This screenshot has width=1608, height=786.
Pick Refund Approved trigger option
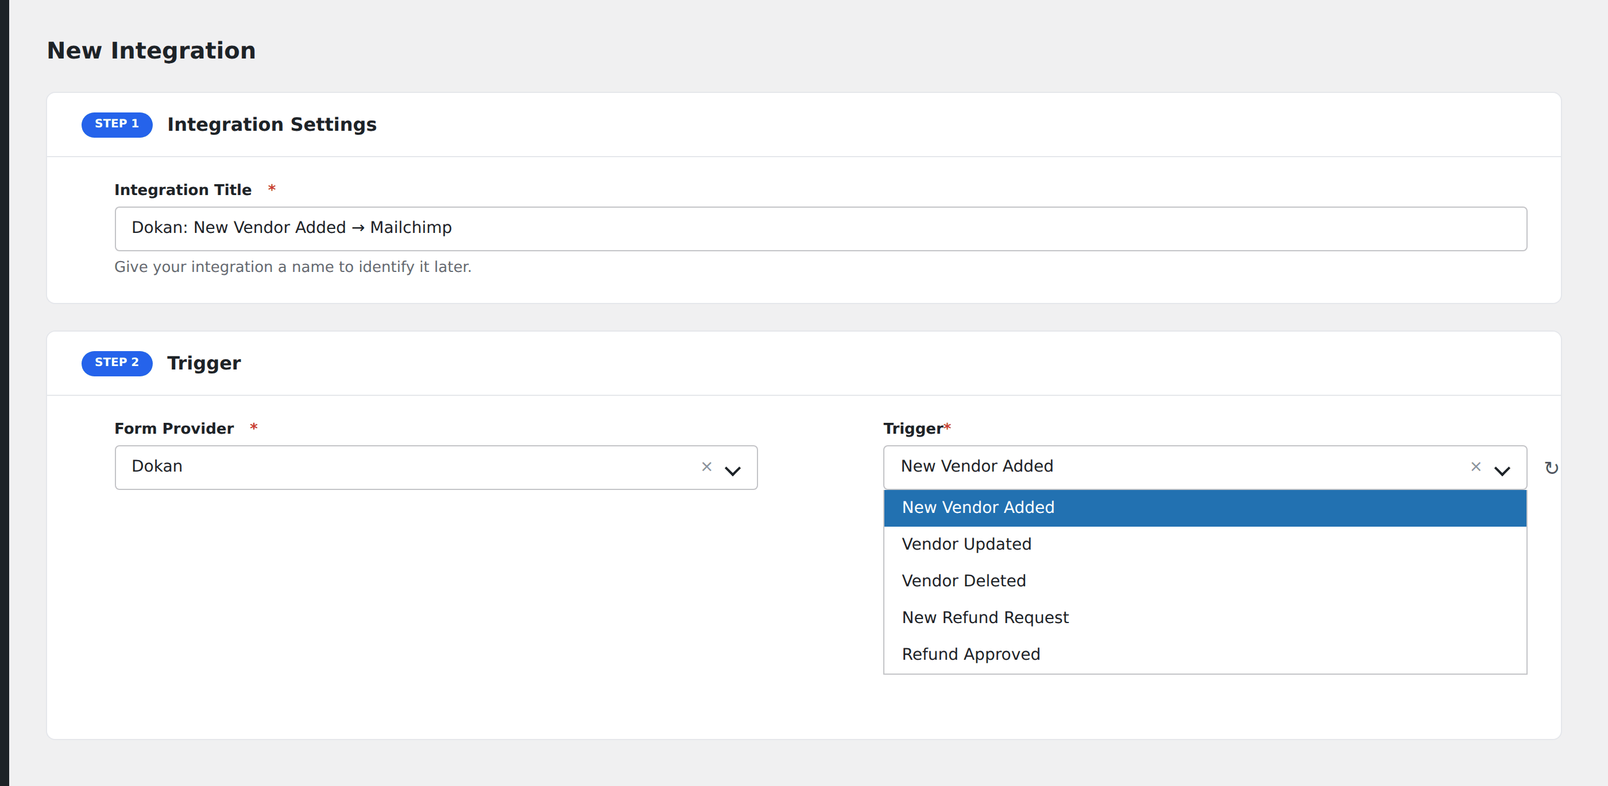pos(1205,655)
